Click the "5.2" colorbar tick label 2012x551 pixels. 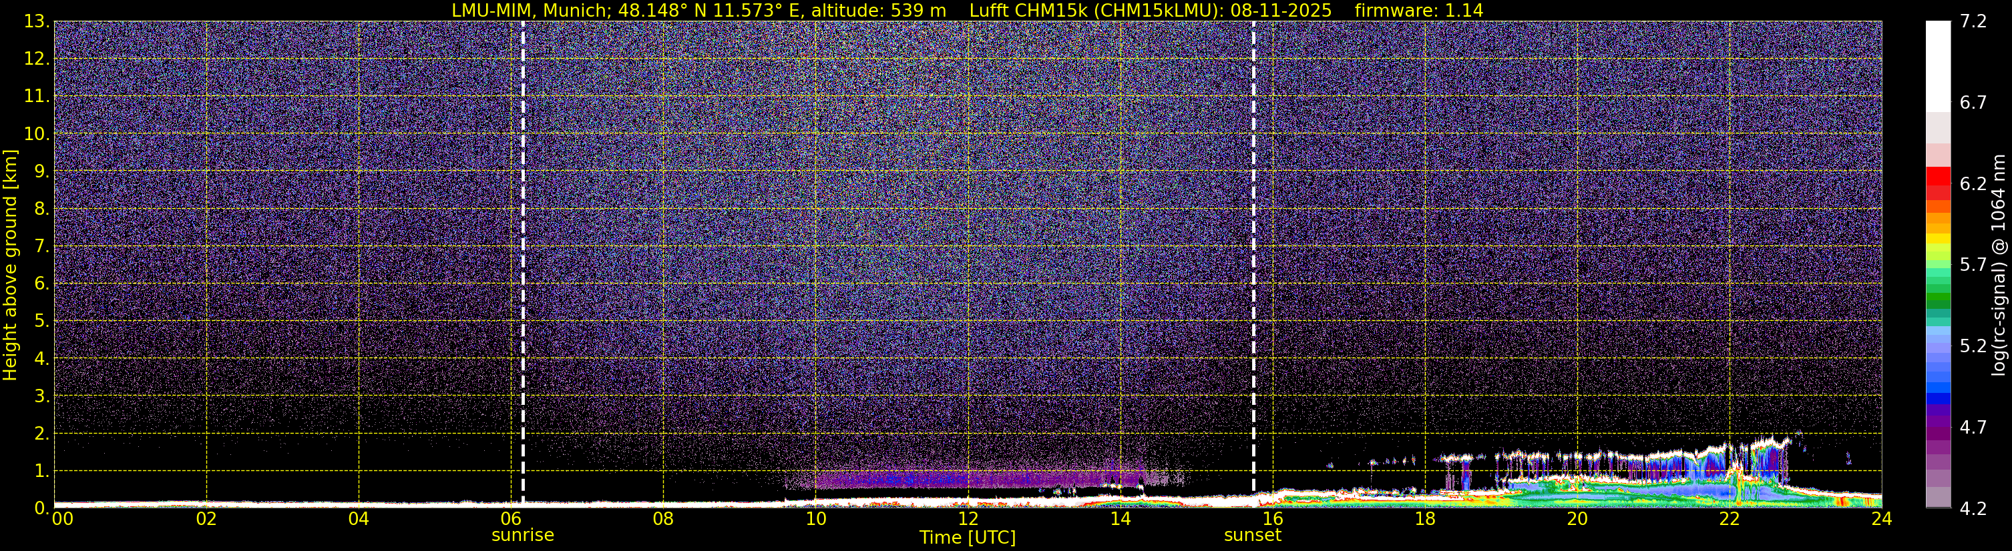[x=1974, y=346]
